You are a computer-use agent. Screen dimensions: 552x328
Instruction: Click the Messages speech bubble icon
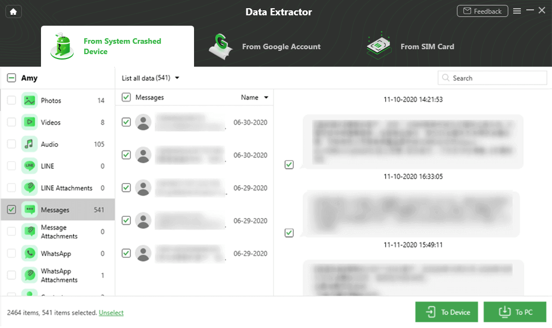click(30, 209)
